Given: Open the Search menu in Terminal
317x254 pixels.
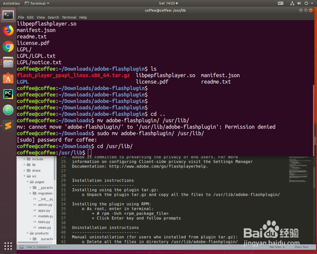Looking at the screenshot, I should tap(53, 17).
